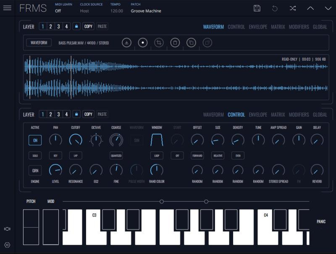Open settings via the bottom-left hexagon icon

[x=7, y=245]
